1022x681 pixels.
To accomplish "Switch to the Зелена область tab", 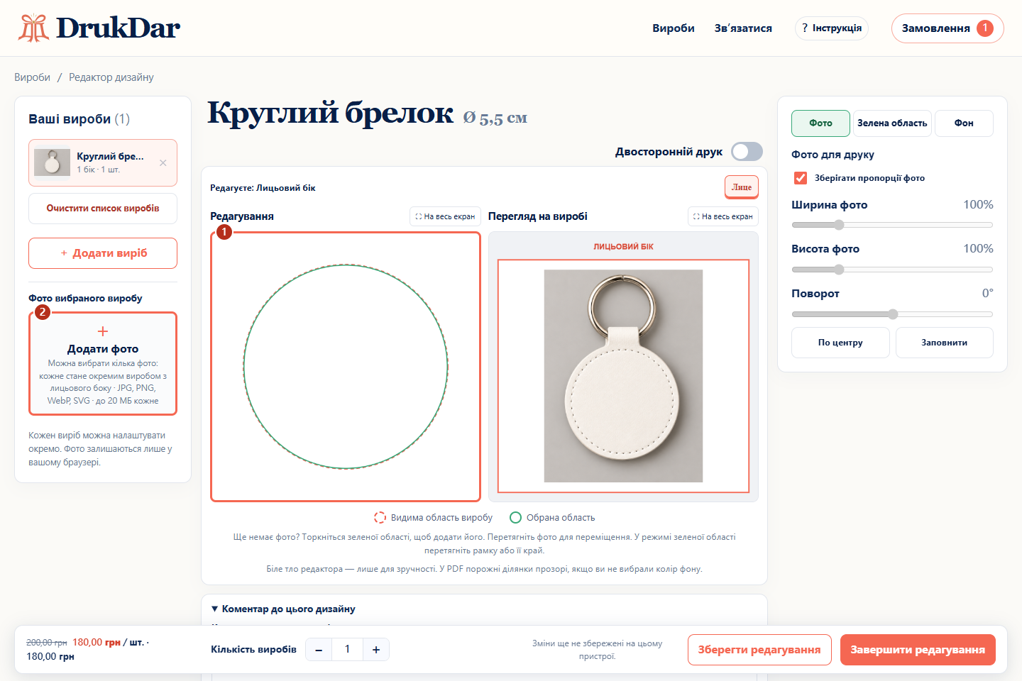I will pos(892,123).
